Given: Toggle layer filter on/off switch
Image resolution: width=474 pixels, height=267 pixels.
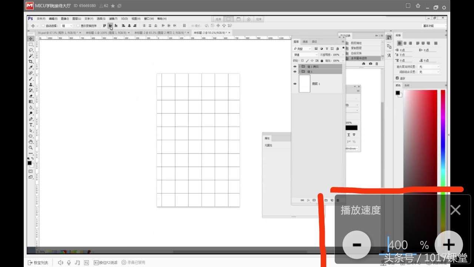Looking at the screenshot, I should (343, 47).
